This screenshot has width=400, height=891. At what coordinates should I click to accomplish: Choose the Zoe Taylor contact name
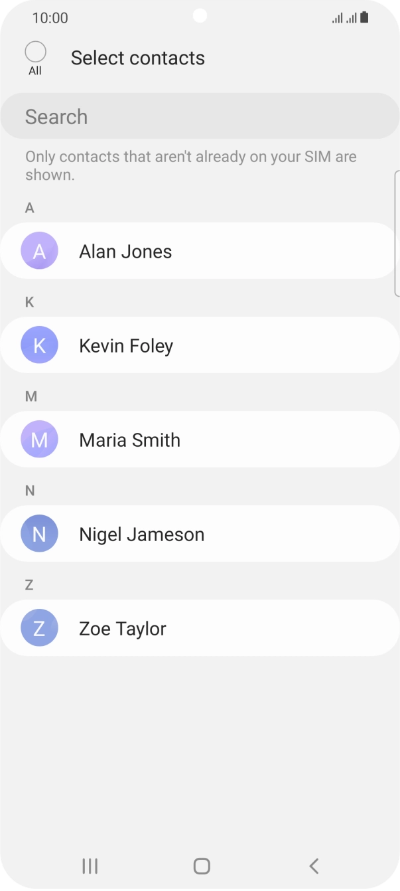pyautogui.click(x=123, y=629)
